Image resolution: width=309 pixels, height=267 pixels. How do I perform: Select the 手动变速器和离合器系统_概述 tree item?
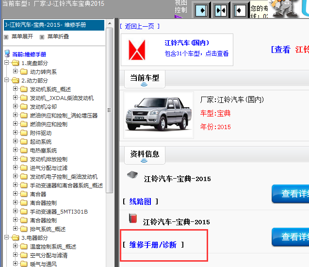point(66,185)
